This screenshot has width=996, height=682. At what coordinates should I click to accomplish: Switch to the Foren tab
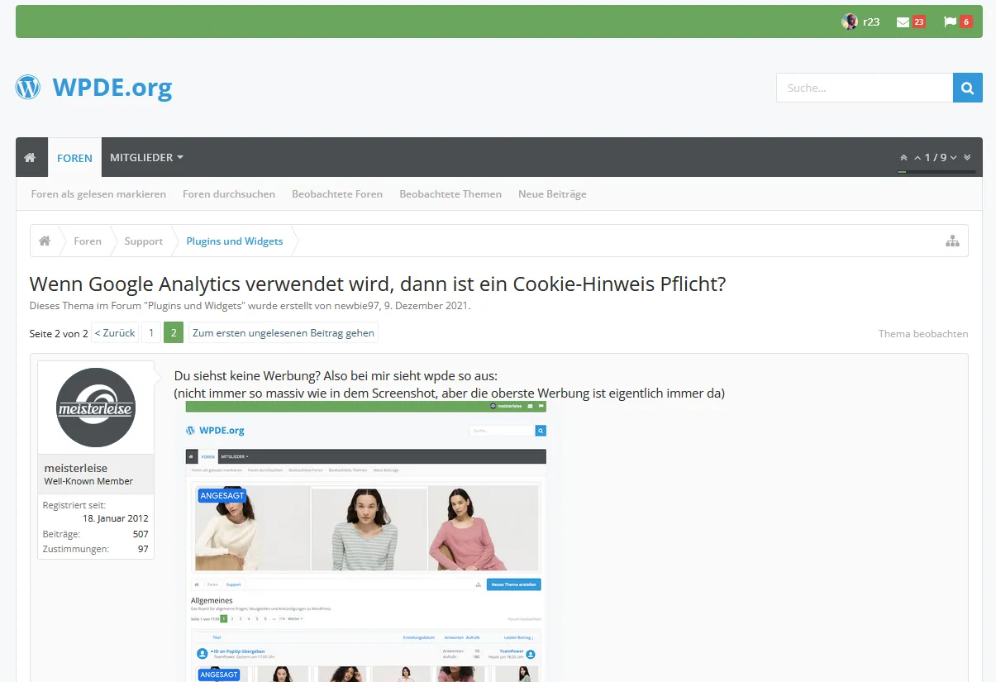74,157
